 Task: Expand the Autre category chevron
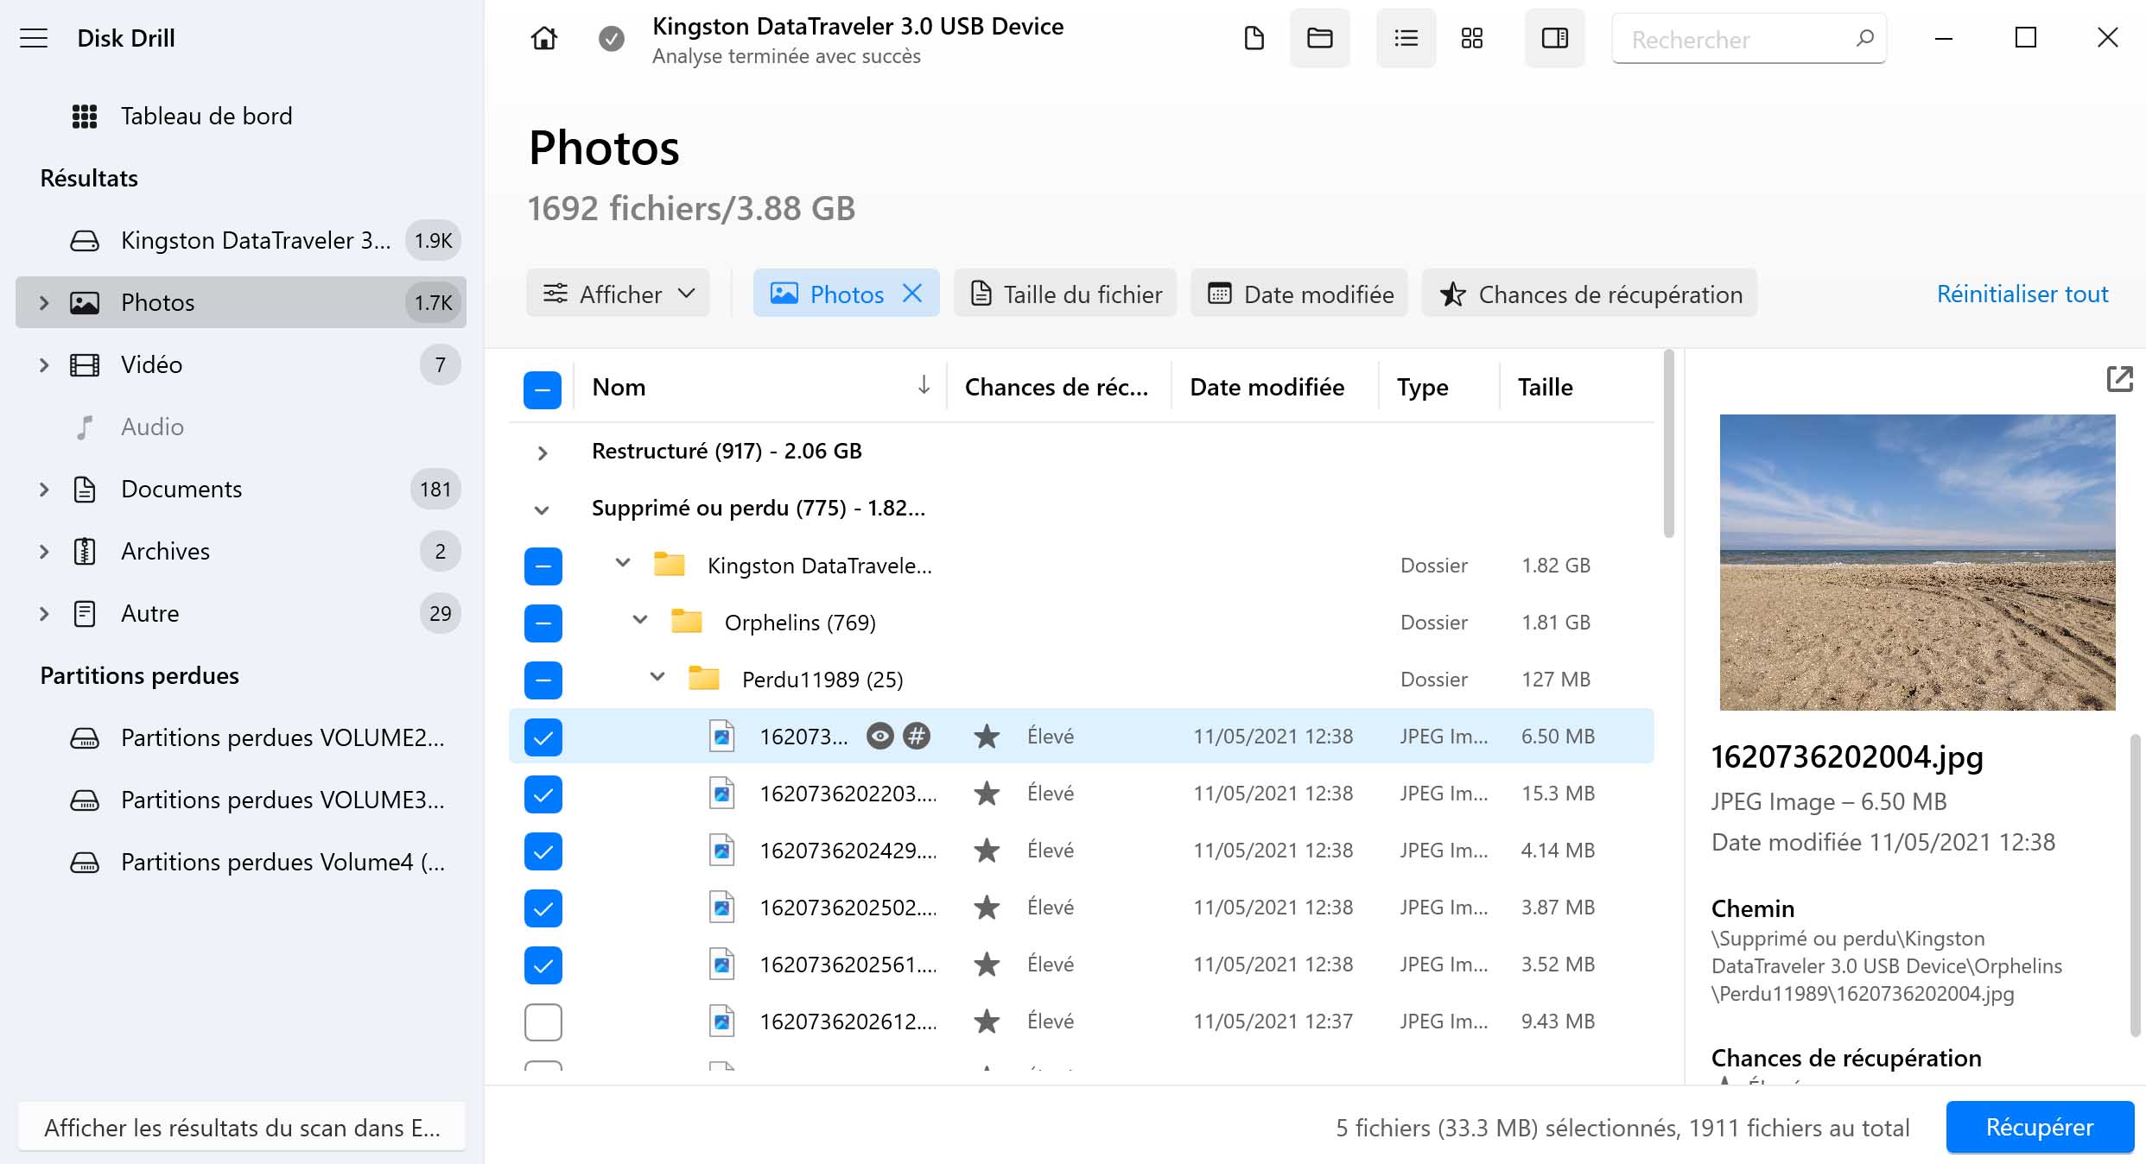point(44,613)
